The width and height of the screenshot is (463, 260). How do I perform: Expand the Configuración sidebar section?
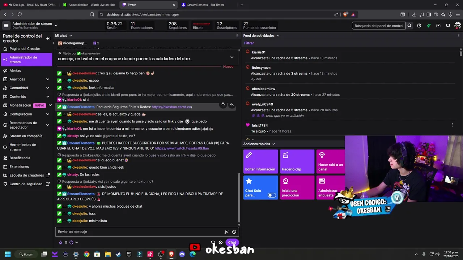pyautogui.click(x=47, y=114)
